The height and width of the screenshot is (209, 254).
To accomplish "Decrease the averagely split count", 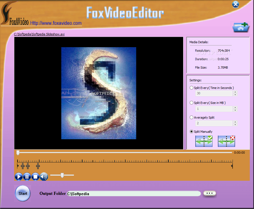I will [235, 125].
